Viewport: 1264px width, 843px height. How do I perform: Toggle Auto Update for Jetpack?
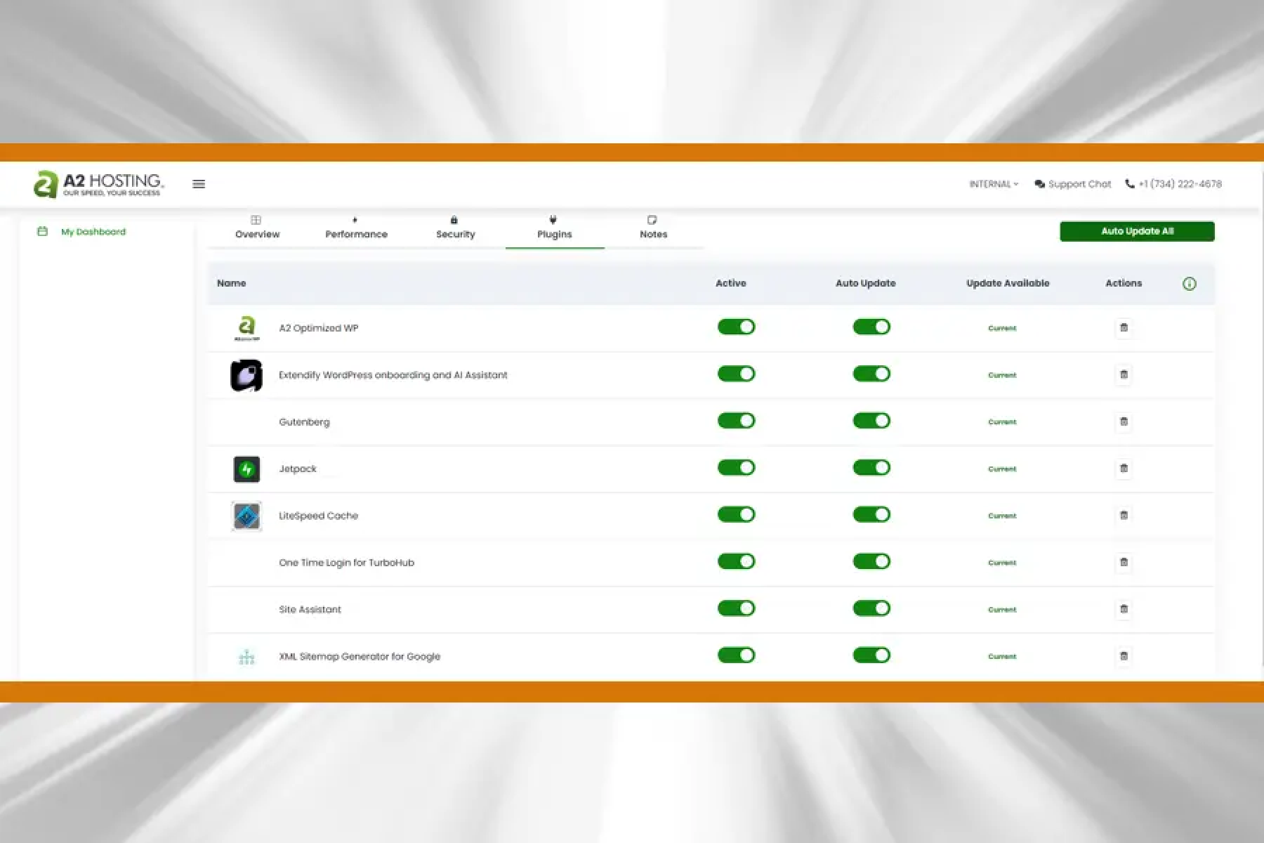[x=871, y=468]
